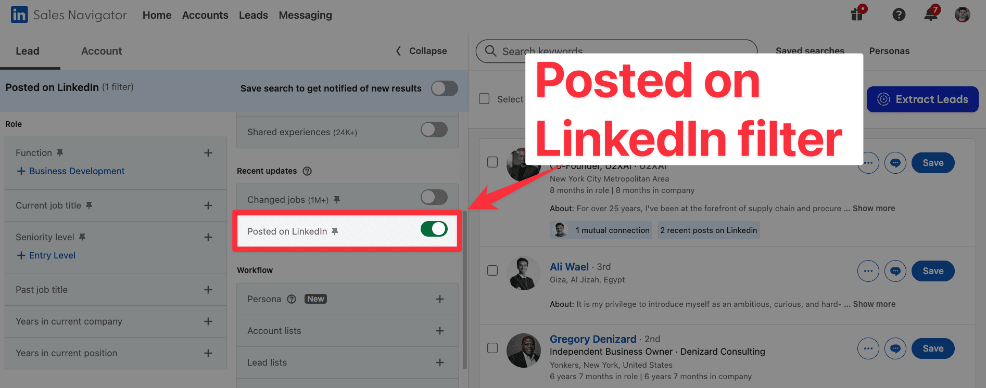Check the Select all checkbox
Viewport: 986px width, 388px height.
(484, 99)
